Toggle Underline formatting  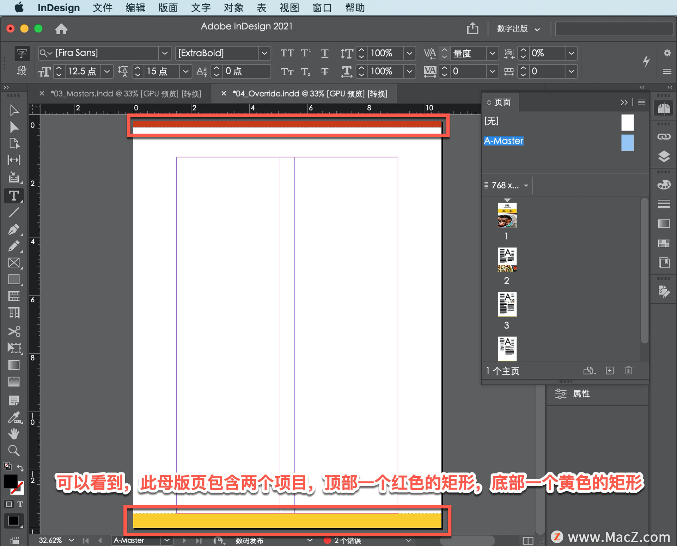(x=325, y=53)
